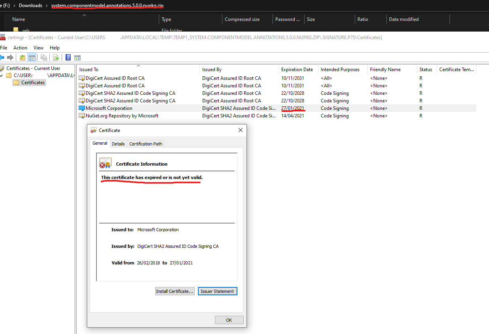Click the Date modified column header
Viewport: 489px width, 334px height.
coord(418,19)
